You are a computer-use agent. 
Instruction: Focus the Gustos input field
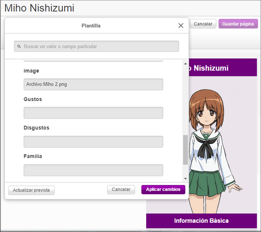(93, 113)
